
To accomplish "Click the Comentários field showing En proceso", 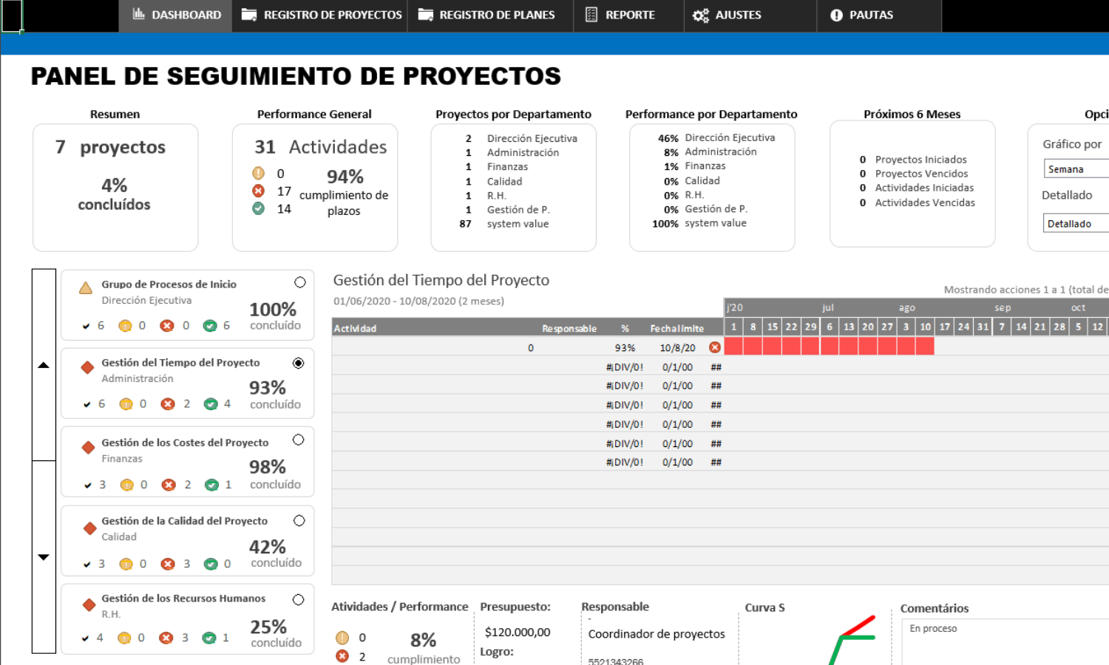I will (1005, 642).
